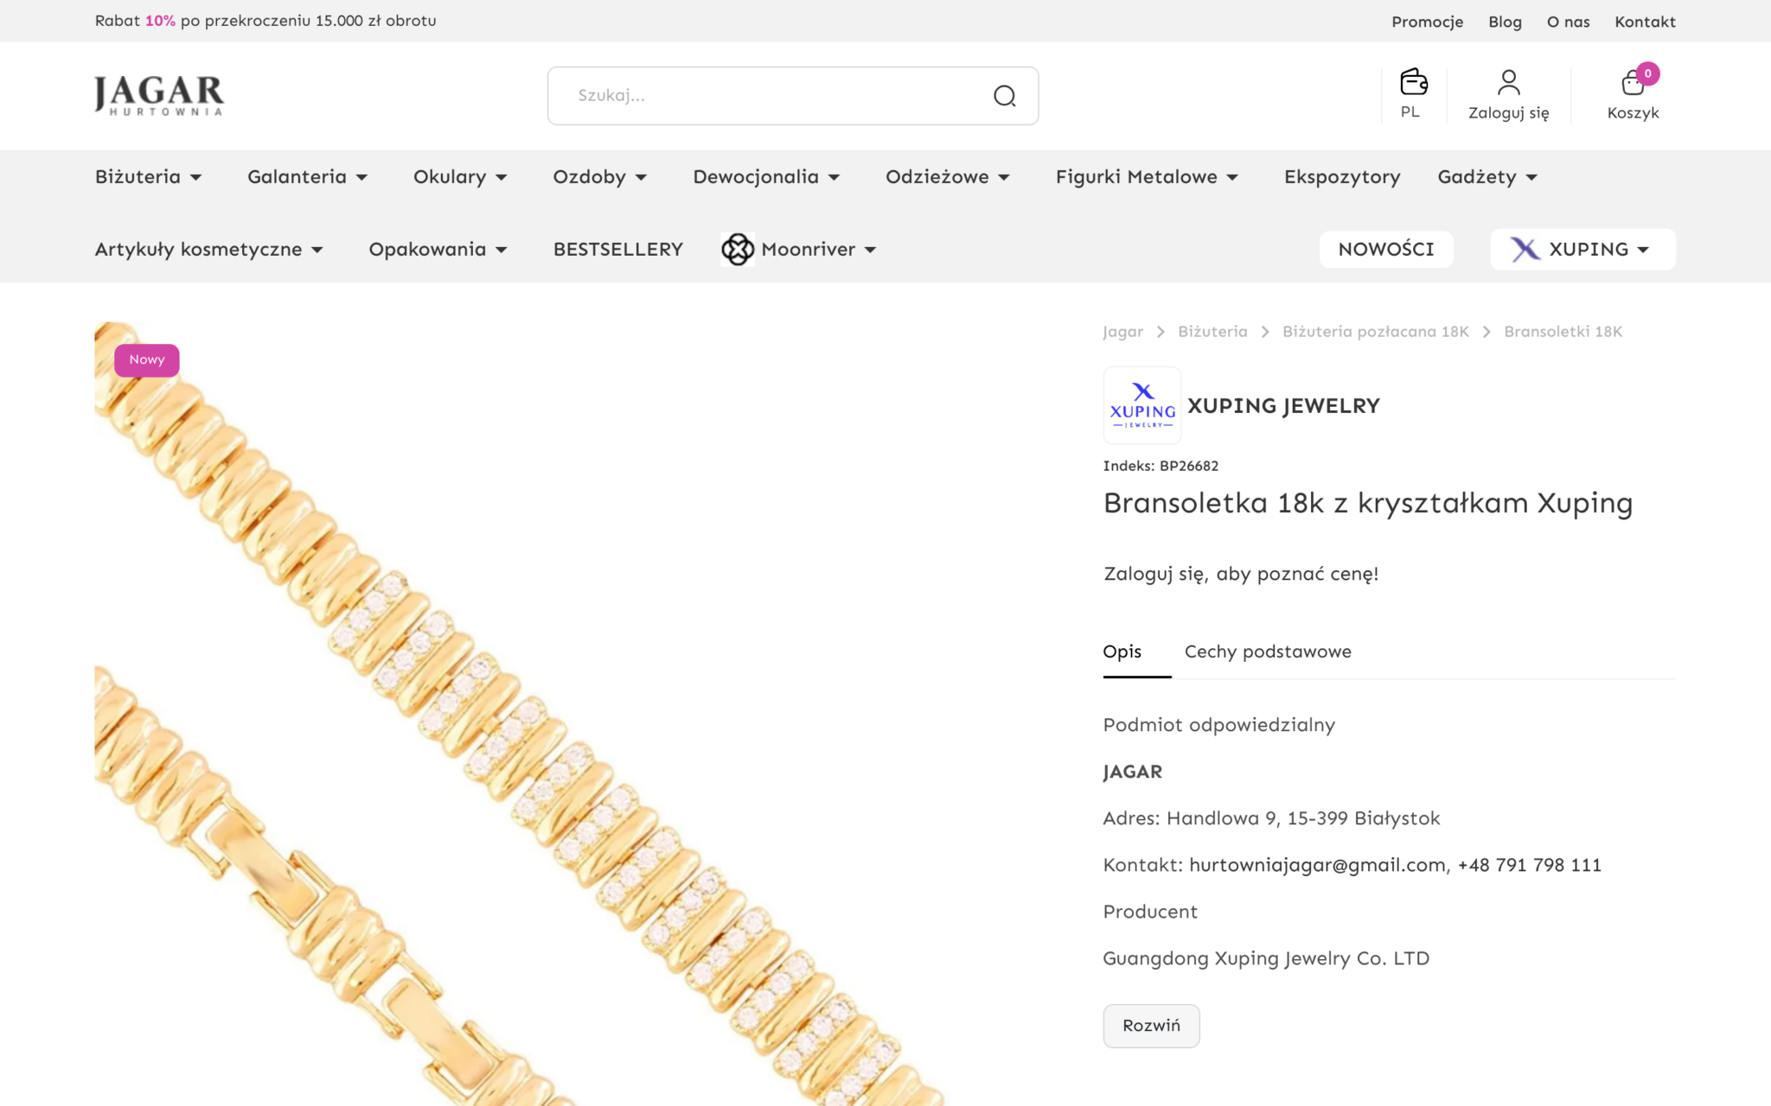Viewport: 1771px width, 1106px height.
Task: Click the Rabat 10% promo text
Action: pyautogui.click(x=265, y=21)
